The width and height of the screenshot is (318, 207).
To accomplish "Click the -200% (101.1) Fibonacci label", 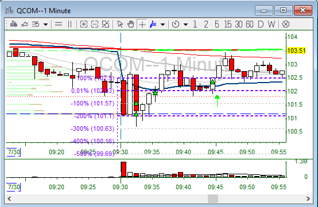I will pos(94,116).
